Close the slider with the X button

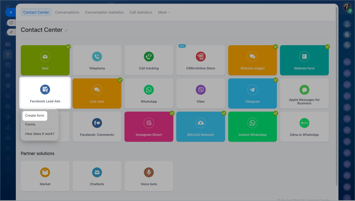[11, 12]
